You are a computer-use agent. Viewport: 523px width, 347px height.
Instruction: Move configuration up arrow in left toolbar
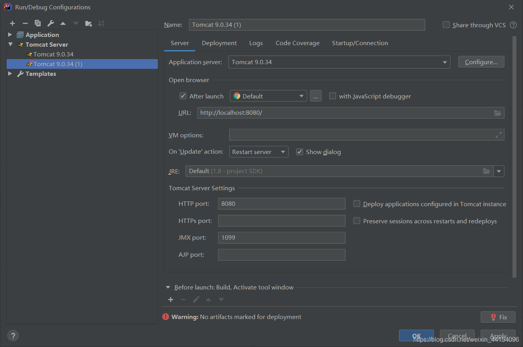point(63,23)
